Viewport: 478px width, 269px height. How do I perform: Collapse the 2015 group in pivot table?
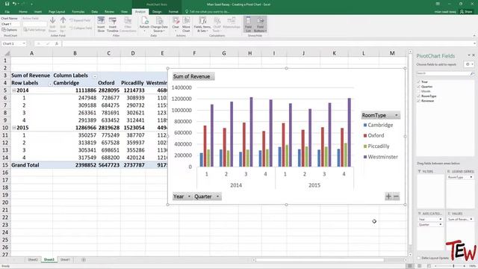(x=13, y=128)
